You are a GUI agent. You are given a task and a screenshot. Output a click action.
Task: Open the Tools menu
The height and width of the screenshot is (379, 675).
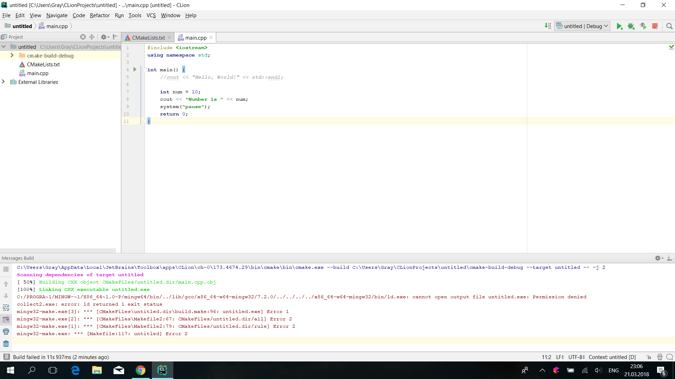click(135, 15)
